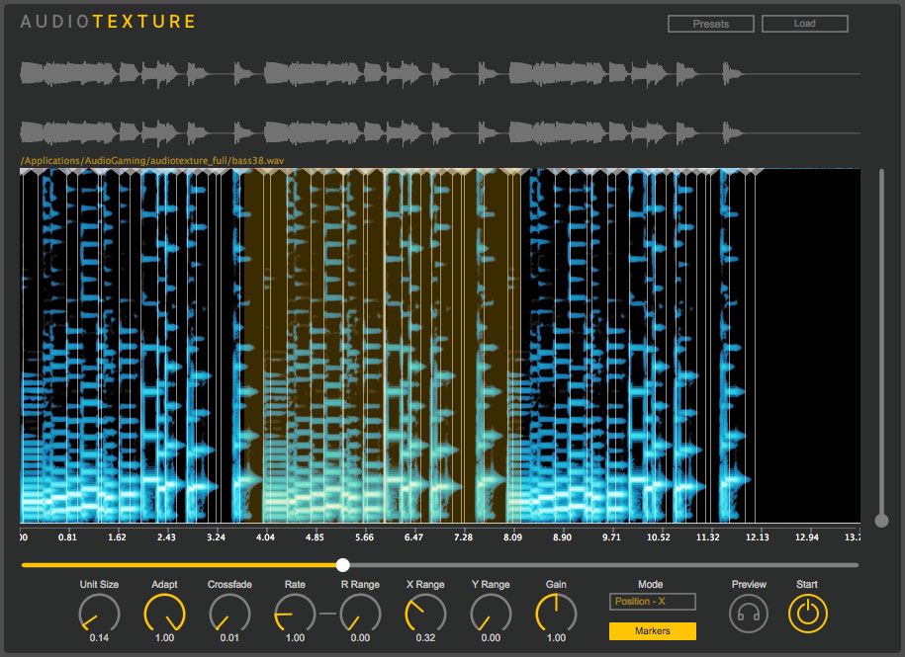Click the lower channel waveform overview

[x=440, y=132]
